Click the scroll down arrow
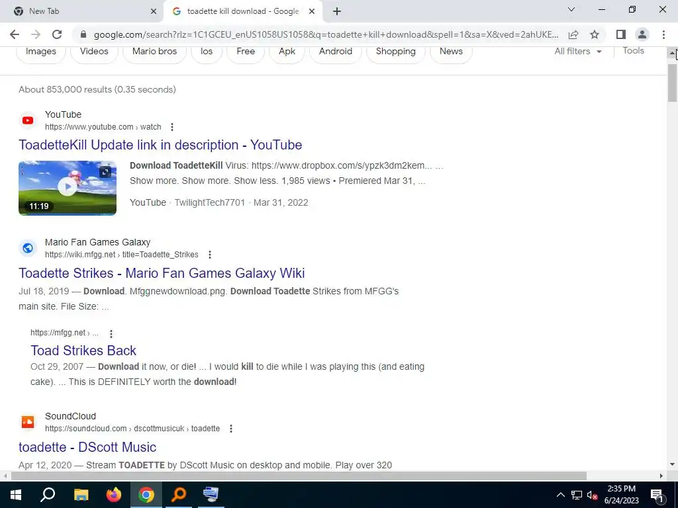Image resolution: width=678 pixels, height=508 pixels. (x=673, y=465)
